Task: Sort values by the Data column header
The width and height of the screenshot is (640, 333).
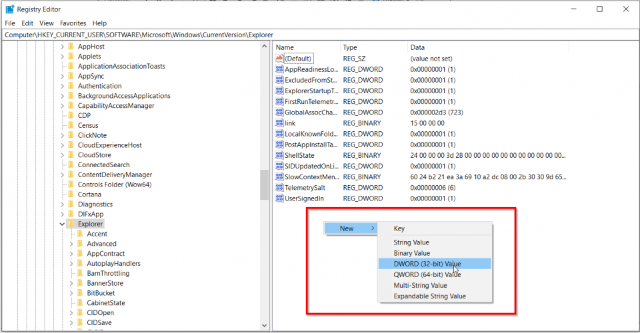Action: 488,47
